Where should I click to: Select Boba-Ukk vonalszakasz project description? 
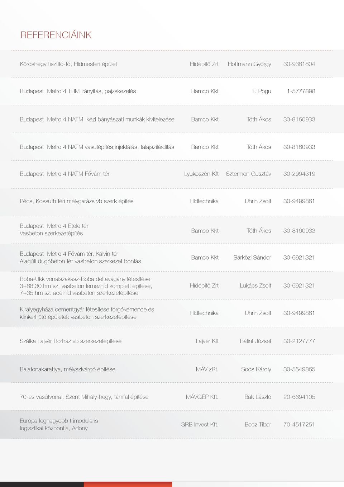86,286
